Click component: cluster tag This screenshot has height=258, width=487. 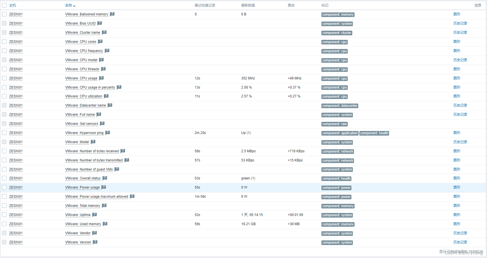tap(337, 33)
